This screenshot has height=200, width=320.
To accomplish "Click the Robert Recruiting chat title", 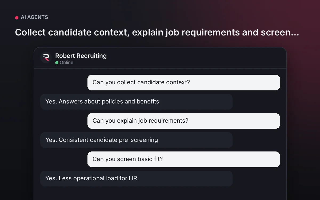I will click(81, 56).
